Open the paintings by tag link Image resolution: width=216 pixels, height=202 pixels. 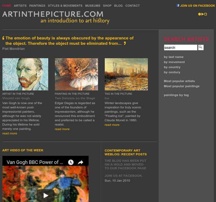[x=176, y=95]
